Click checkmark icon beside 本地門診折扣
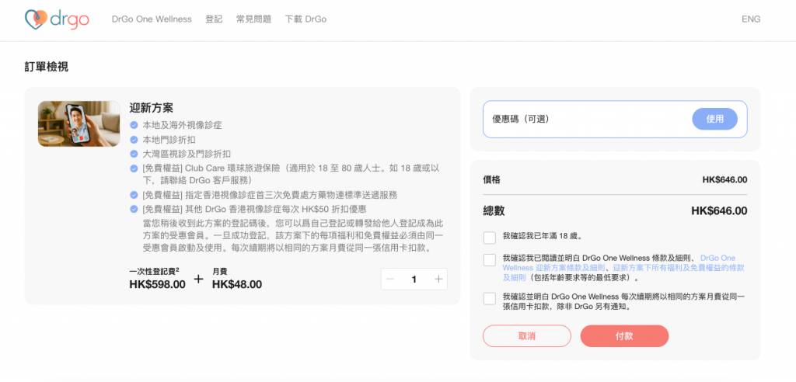 [x=134, y=140]
